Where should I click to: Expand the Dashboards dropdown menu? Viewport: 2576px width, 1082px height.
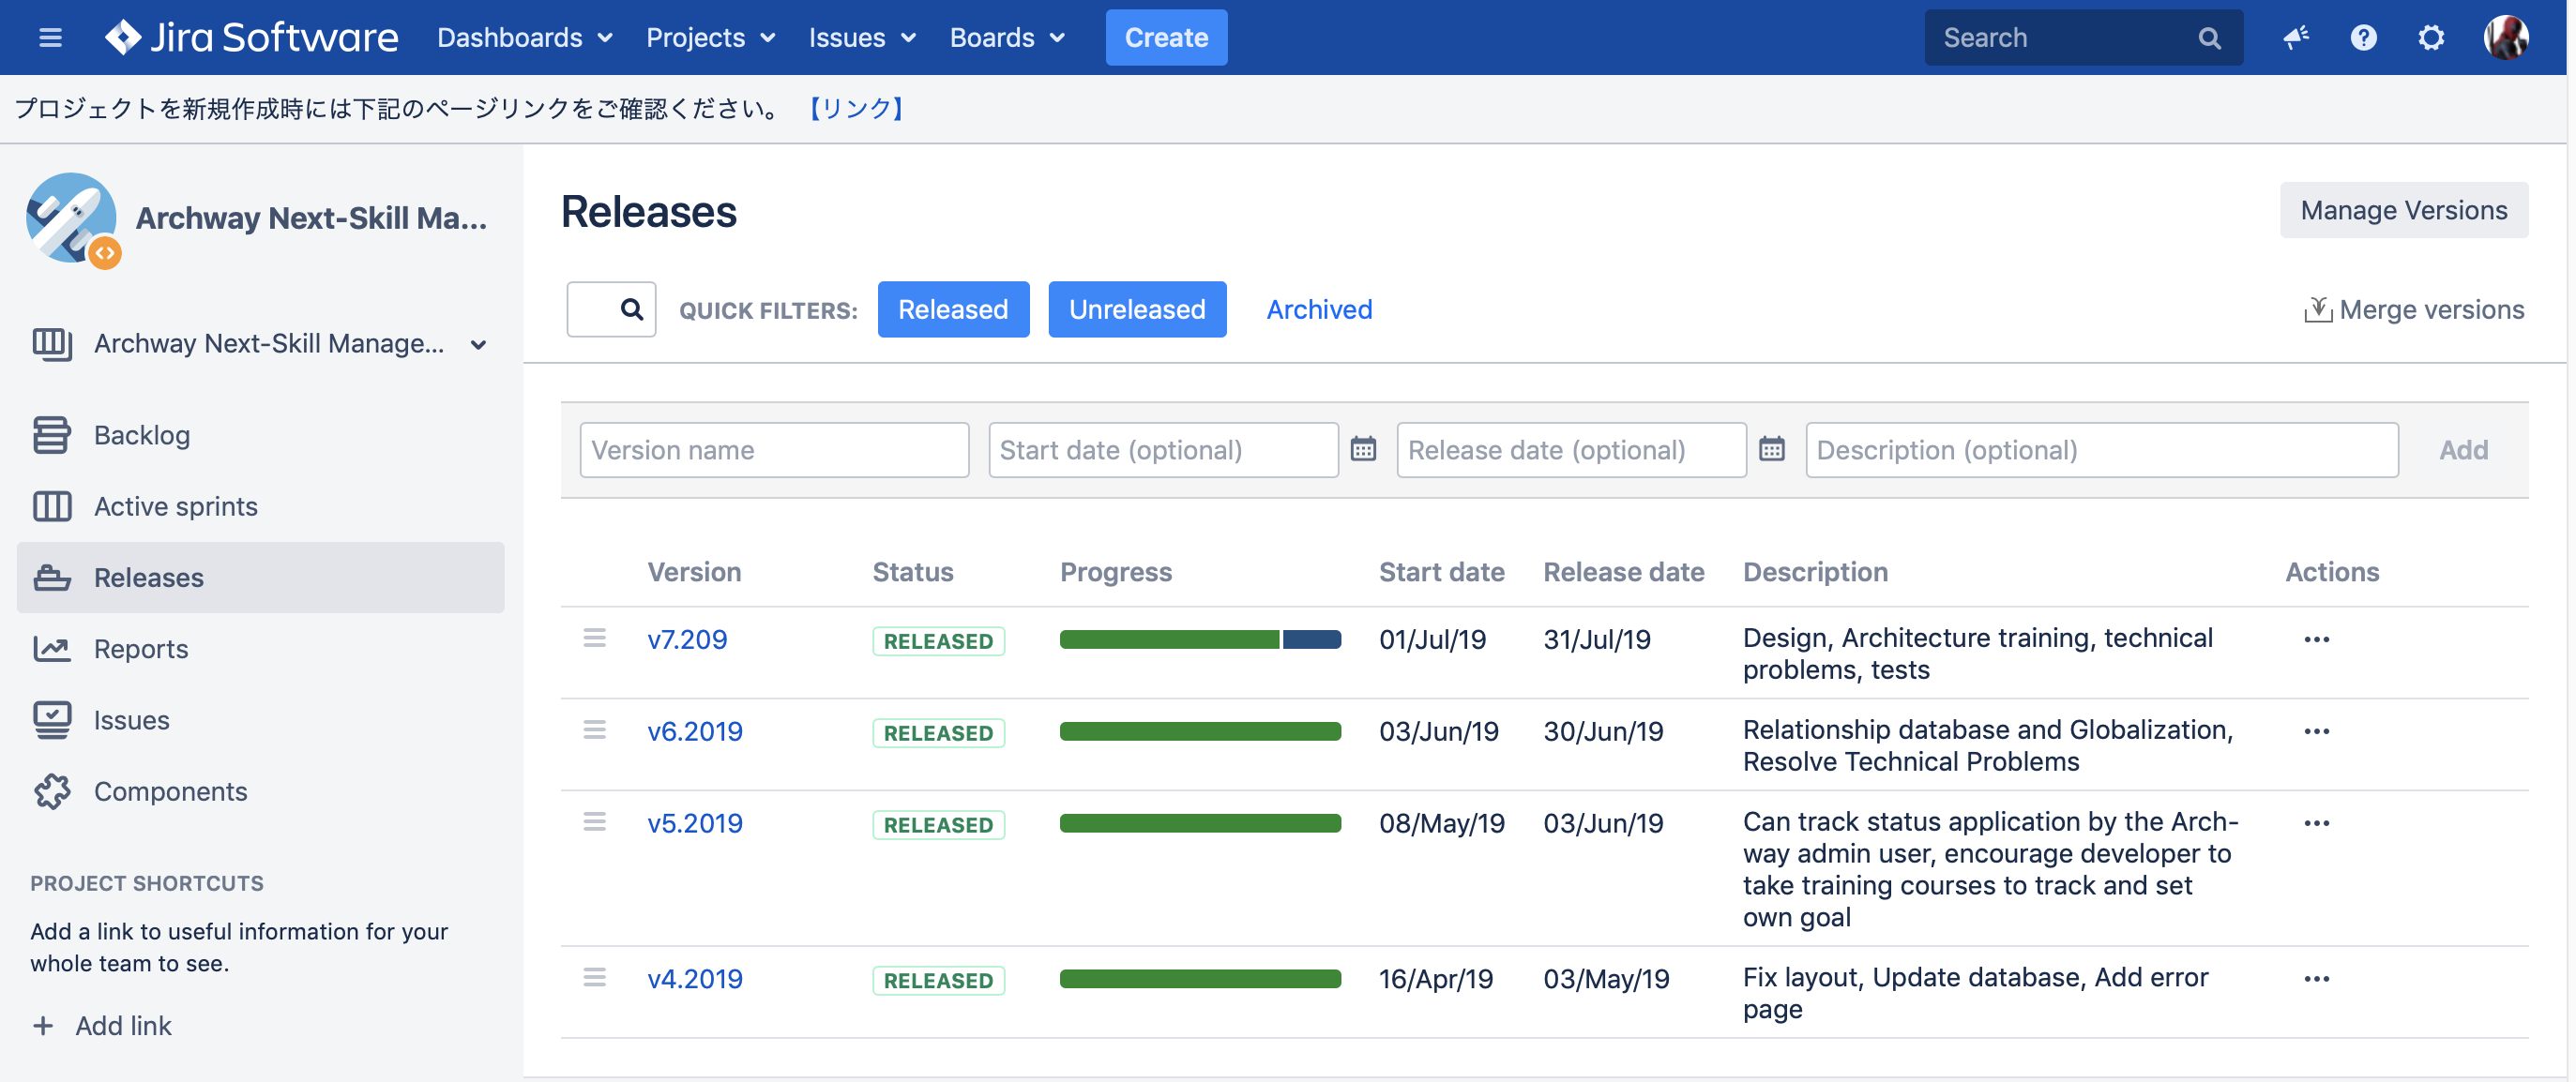pos(524,38)
